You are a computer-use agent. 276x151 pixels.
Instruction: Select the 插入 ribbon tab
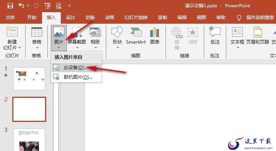point(51,18)
